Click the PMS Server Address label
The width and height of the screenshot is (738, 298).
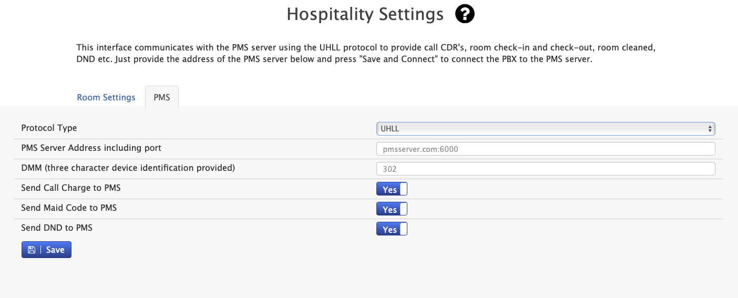(91, 148)
